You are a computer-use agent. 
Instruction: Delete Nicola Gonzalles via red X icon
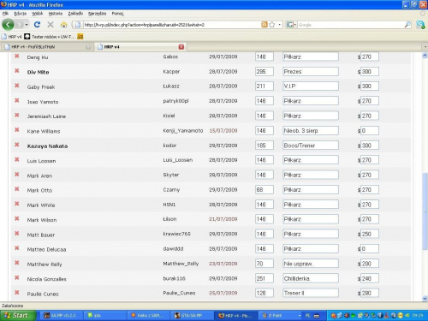(17, 277)
